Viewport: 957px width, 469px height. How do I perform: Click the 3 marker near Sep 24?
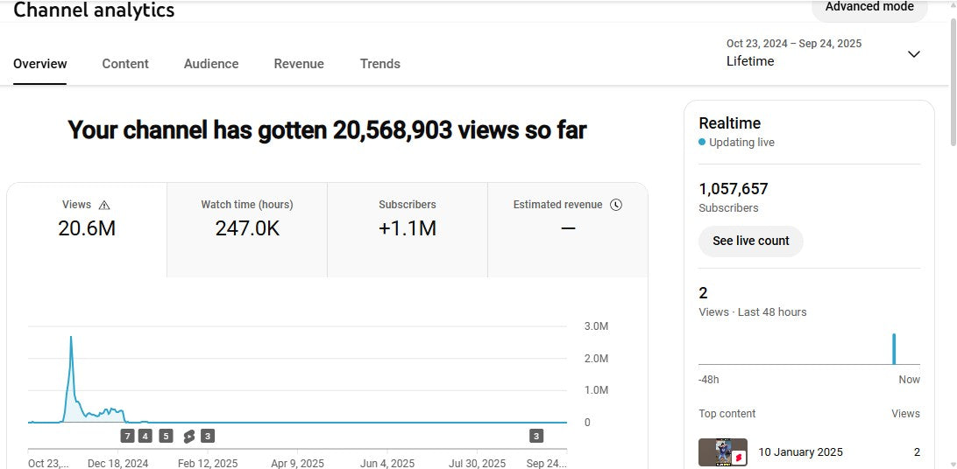pyautogui.click(x=536, y=436)
